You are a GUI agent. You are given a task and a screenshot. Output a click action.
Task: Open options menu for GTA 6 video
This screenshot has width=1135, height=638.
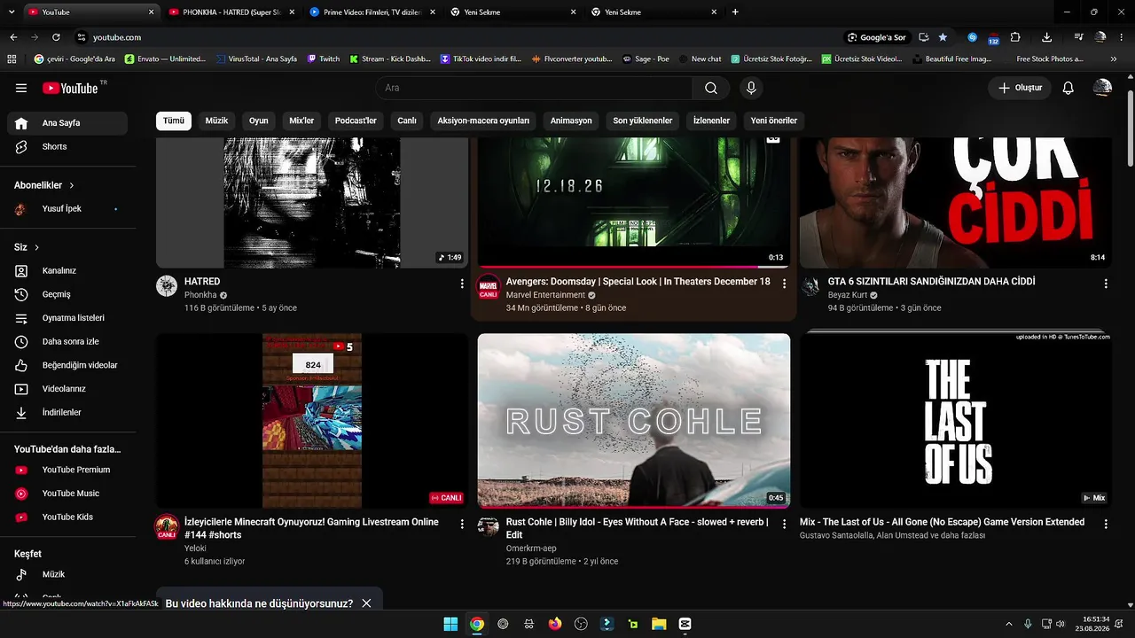point(1106,284)
